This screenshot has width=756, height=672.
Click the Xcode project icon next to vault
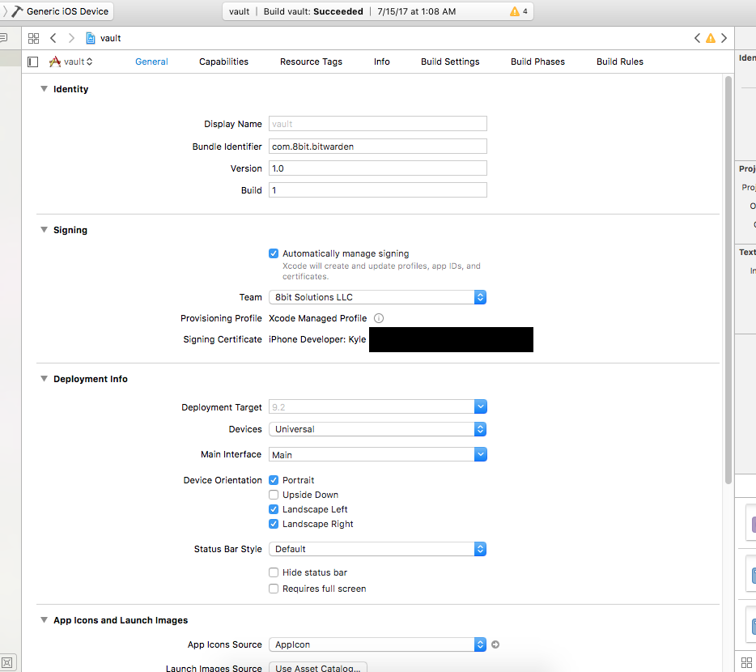coord(56,61)
